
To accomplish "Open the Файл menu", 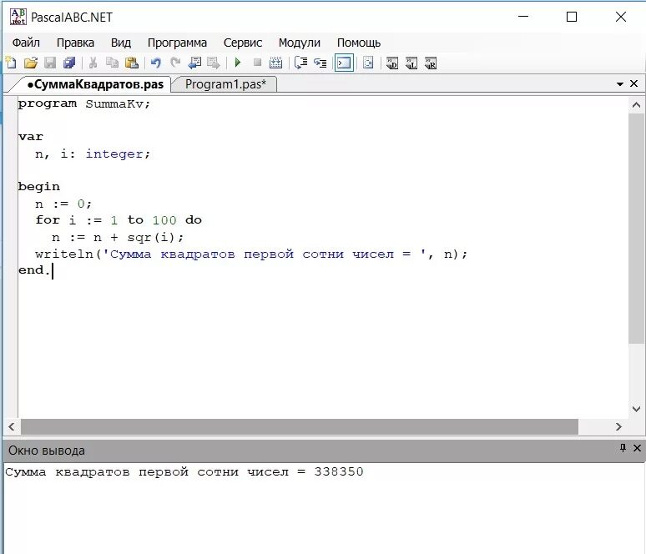I will (x=26, y=43).
